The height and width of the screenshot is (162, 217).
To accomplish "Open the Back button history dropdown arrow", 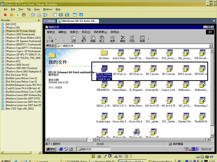I will click(56, 39).
